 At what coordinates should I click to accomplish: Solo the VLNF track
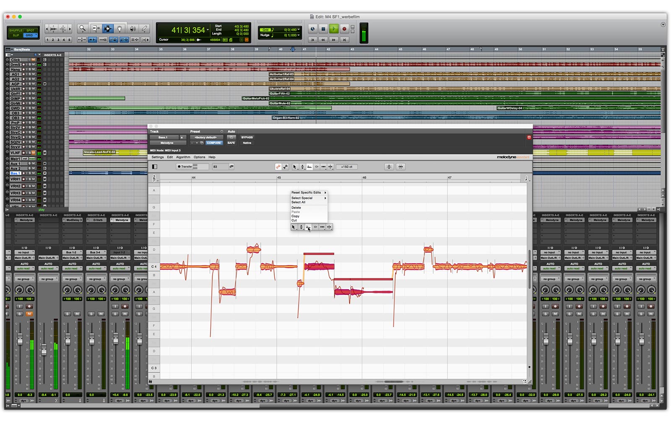(30, 153)
